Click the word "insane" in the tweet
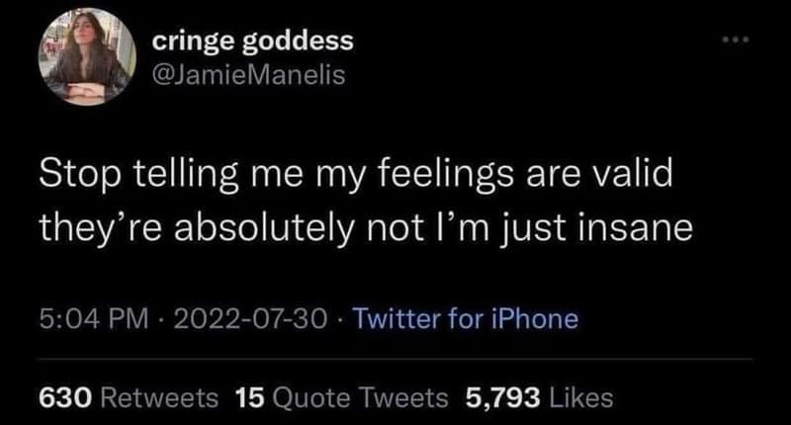The image size is (791, 425). point(619,227)
